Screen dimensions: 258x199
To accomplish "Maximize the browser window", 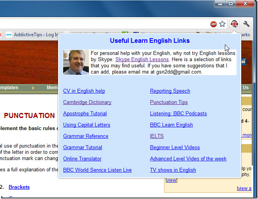I will click(231, 4).
